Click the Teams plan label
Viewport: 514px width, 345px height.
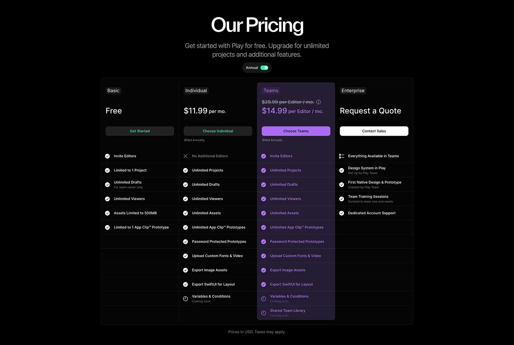click(x=271, y=91)
